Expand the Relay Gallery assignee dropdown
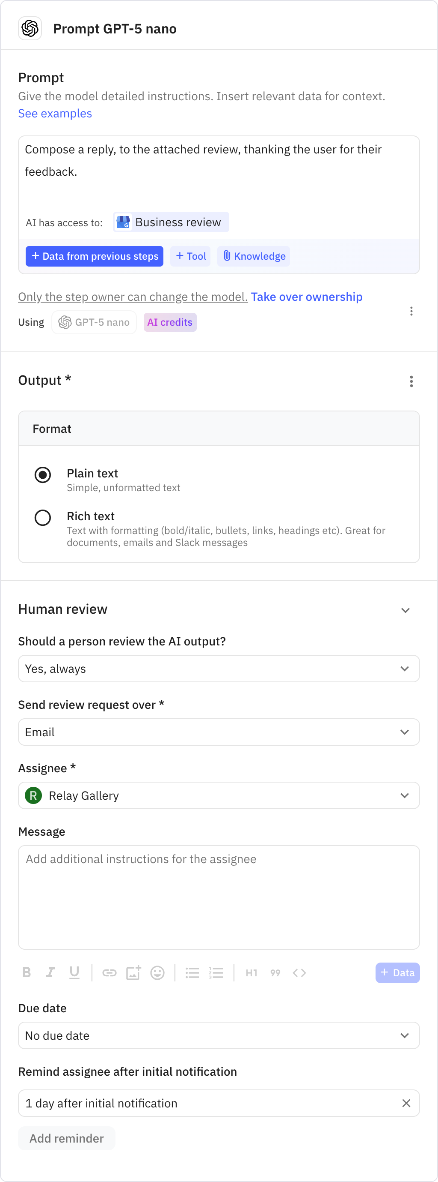 [219, 795]
